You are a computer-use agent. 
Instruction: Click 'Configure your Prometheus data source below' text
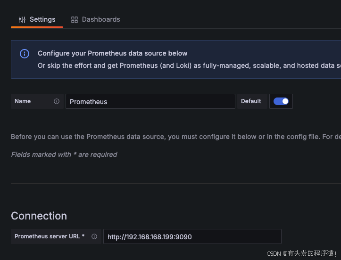pyautogui.click(x=112, y=53)
